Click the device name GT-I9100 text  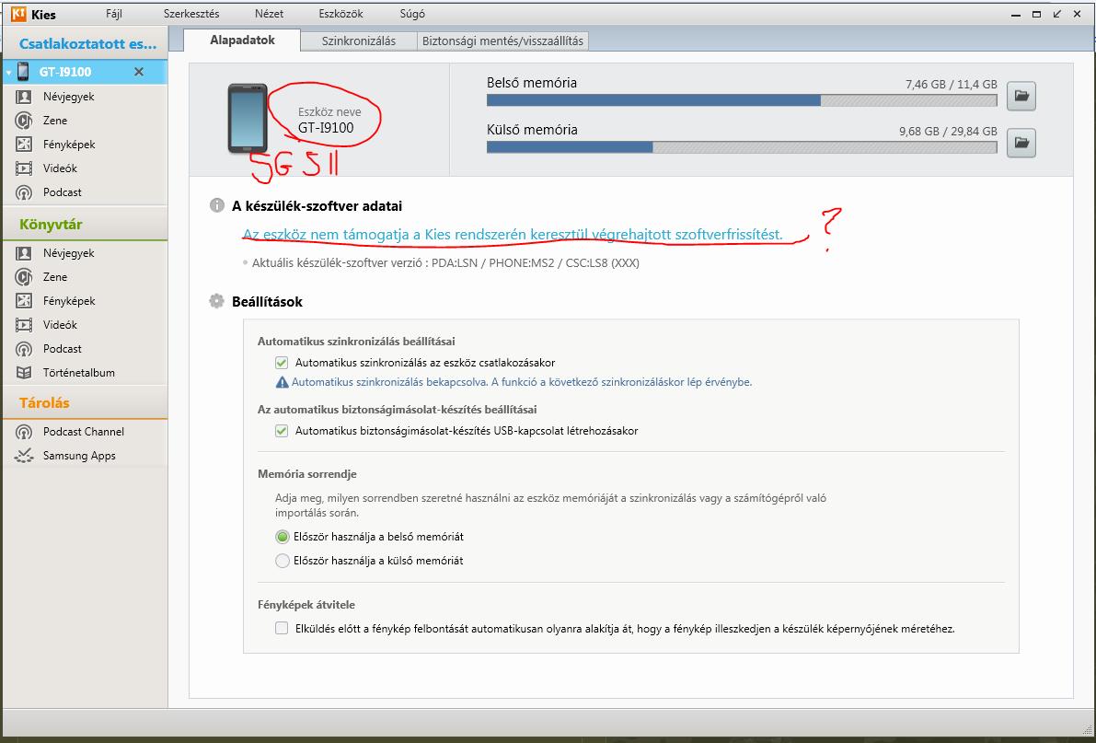tap(326, 128)
